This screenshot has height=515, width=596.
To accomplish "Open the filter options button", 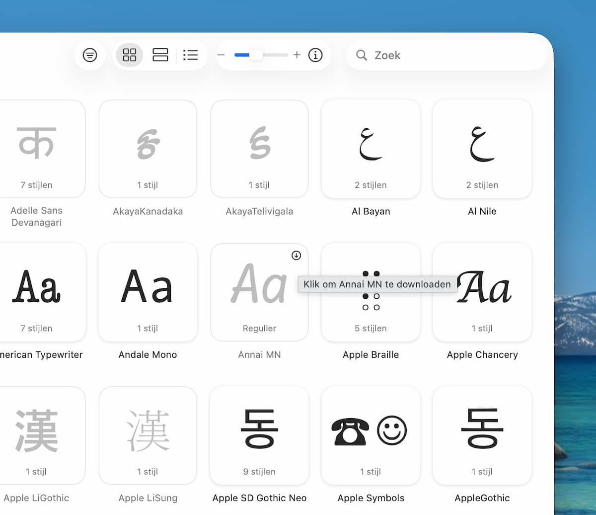I will tap(90, 55).
